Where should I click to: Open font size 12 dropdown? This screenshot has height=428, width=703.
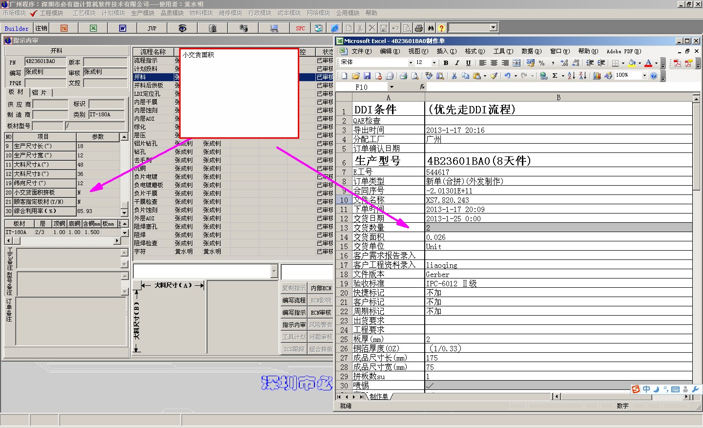[x=434, y=63]
